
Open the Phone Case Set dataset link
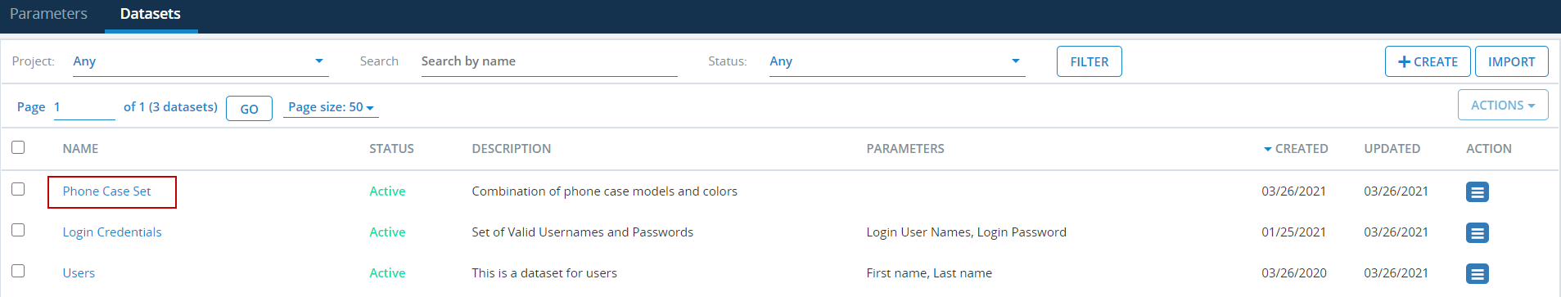(x=107, y=191)
